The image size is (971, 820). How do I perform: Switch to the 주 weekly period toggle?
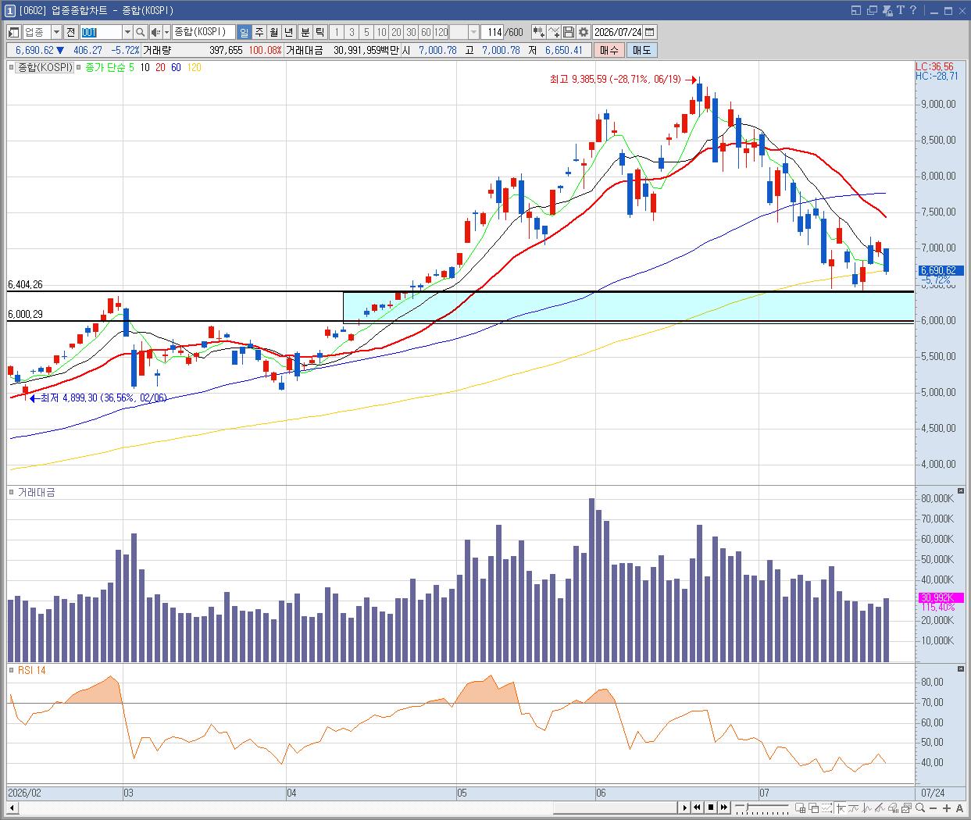(x=259, y=32)
